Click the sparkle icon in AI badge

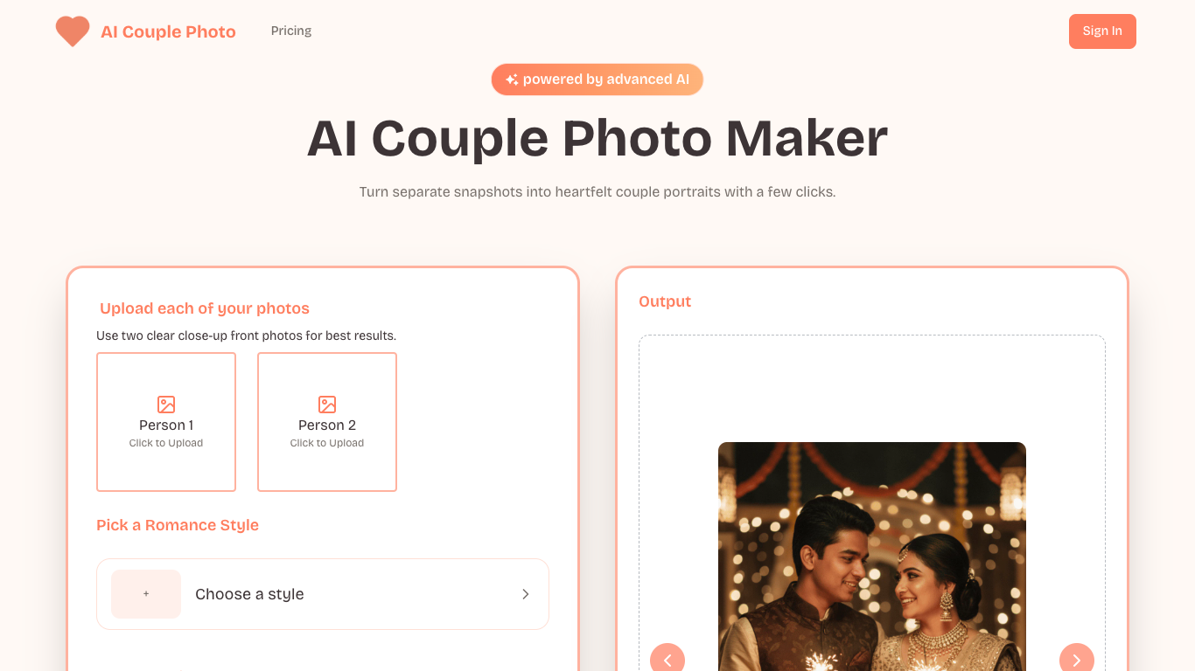512,80
